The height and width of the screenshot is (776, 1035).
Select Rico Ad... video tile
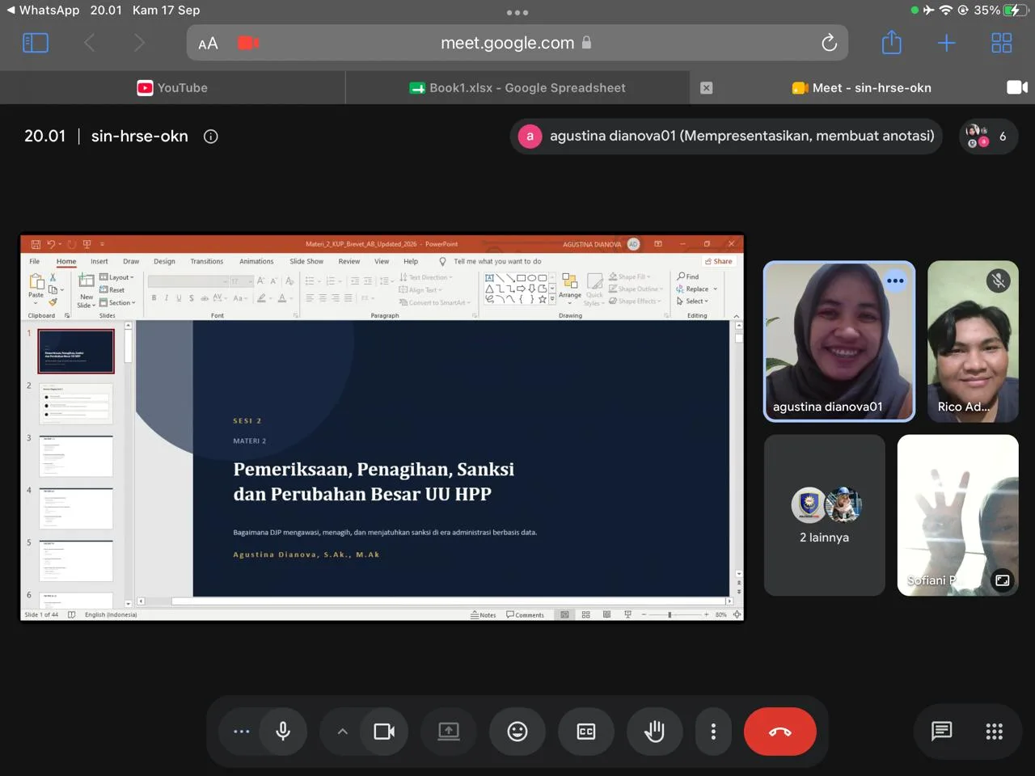pyautogui.click(x=973, y=341)
